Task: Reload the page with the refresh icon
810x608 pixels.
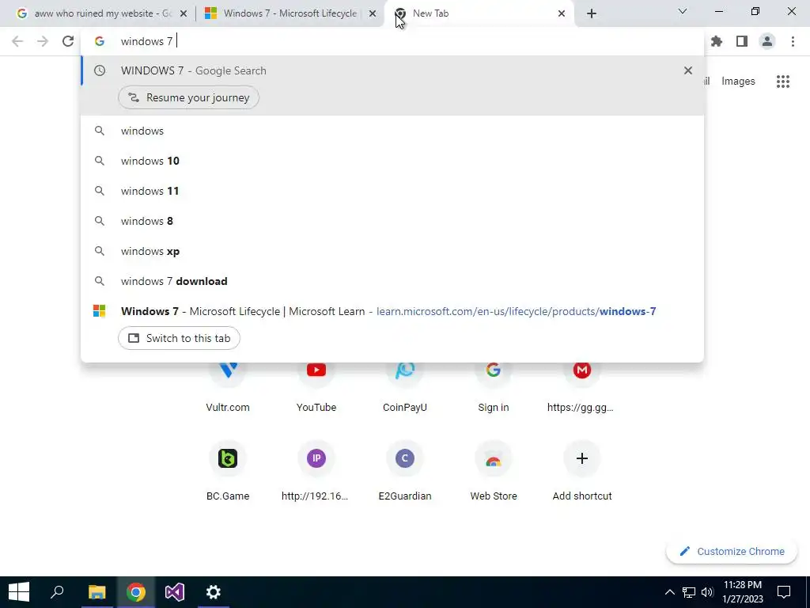Action: coord(68,41)
